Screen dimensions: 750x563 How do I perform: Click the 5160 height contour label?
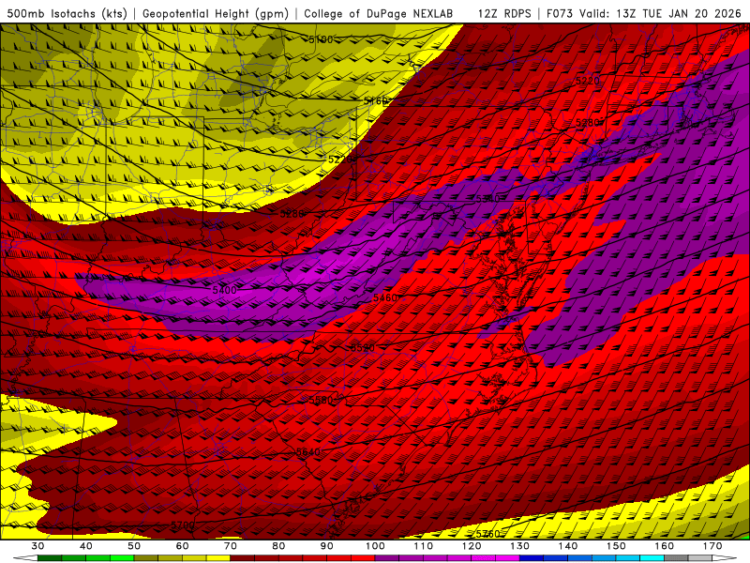(376, 101)
